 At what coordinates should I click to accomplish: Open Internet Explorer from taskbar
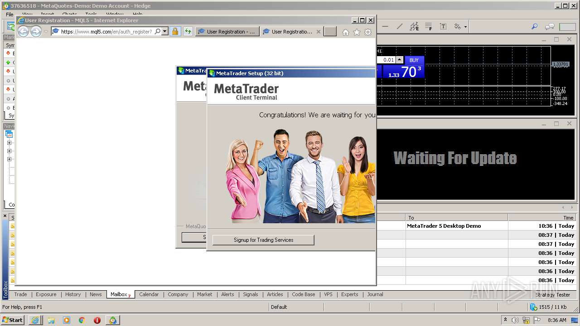35,320
